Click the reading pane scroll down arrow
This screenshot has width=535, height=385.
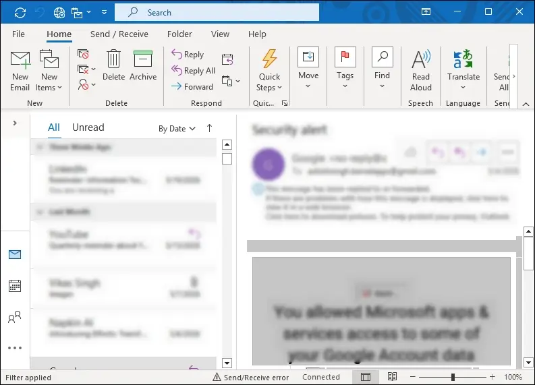click(x=528, y=363)
